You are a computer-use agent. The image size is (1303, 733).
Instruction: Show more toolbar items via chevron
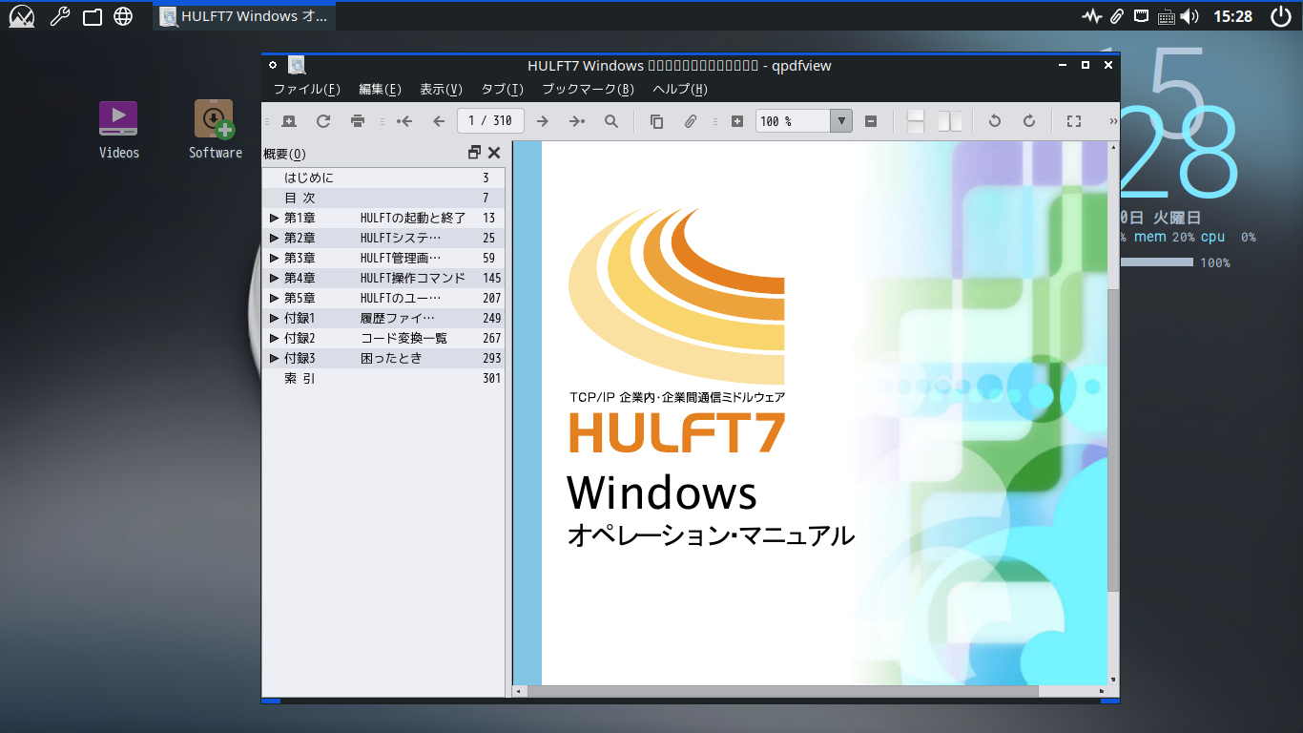point(1113,121)
